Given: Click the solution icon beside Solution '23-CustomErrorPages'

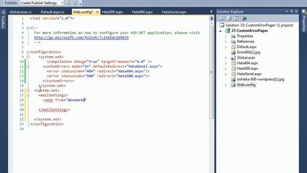Looking at the screenshot, I should (x=222, y=25).
